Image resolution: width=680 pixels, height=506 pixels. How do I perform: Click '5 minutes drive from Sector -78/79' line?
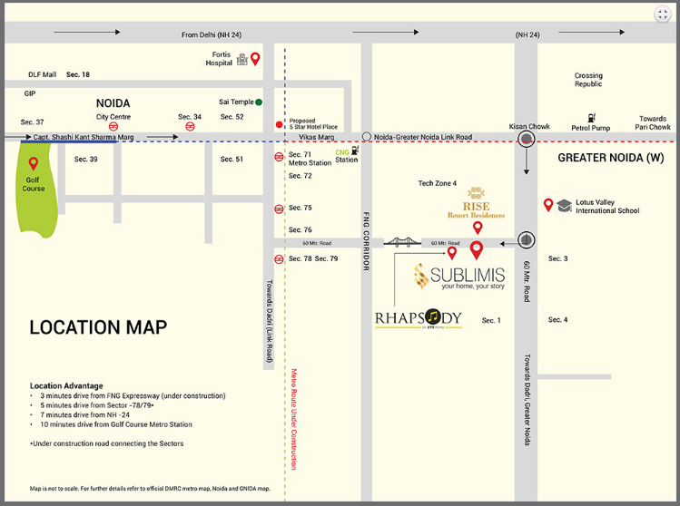pyautogui.click(x=97, y=405)
